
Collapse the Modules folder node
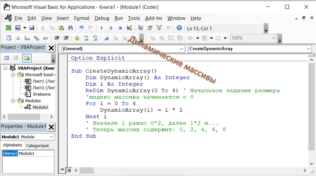(x=13, y=101)
